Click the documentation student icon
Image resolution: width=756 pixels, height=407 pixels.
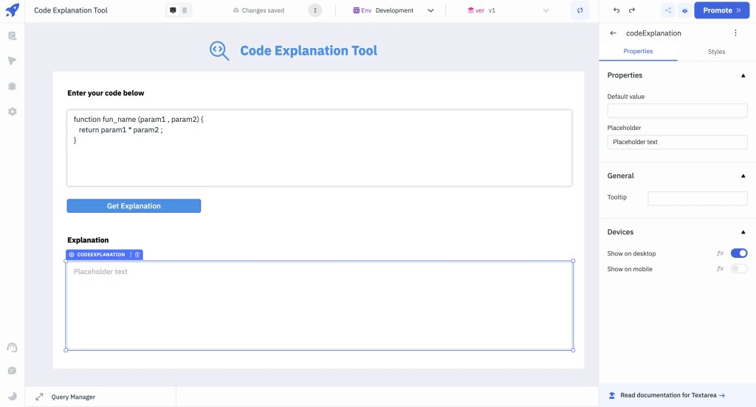(611, 395)
